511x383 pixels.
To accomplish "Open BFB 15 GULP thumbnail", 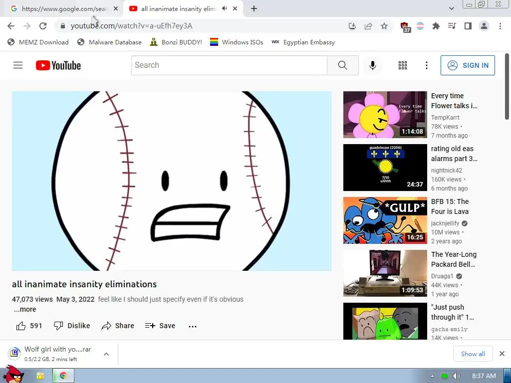I will pos(385,220).
